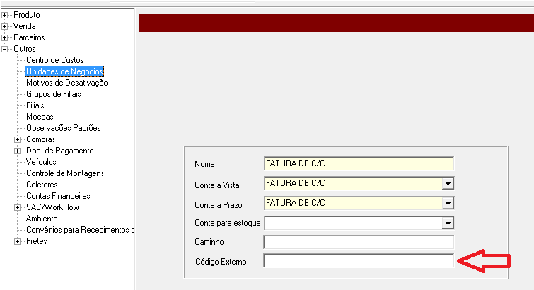Select SAC/WorkFlow tree item
Image resolution: width=534 pixels, height=290 pixels.
[52, 207]
